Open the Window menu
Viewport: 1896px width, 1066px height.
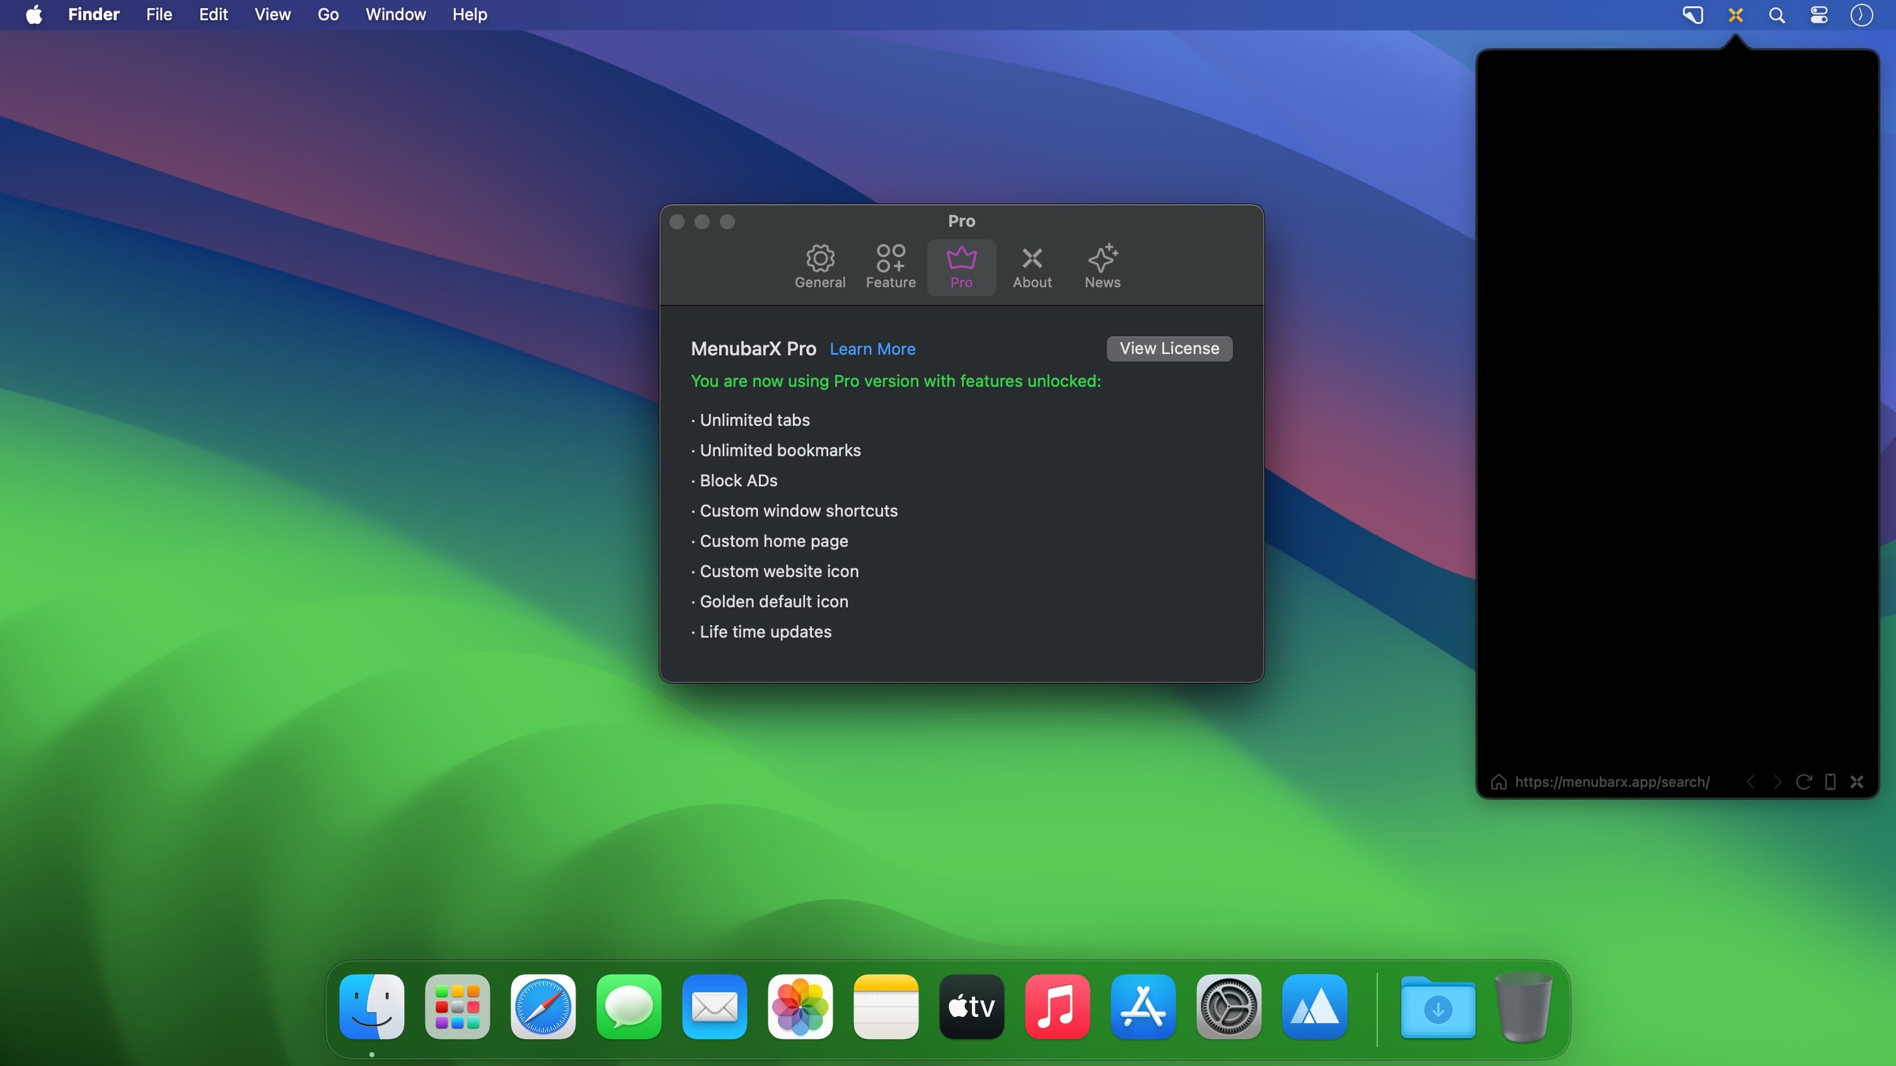(x=395, y=14)
